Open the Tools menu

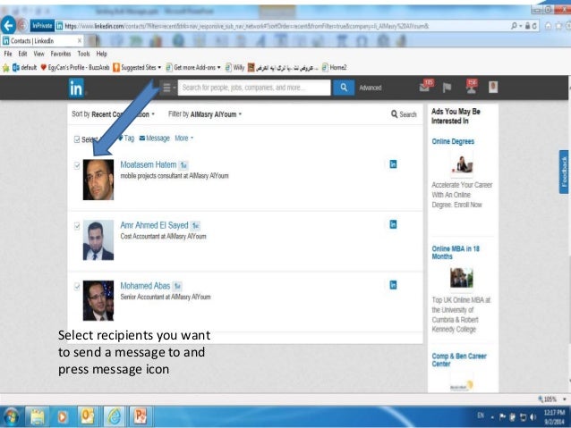coord(83,54)
